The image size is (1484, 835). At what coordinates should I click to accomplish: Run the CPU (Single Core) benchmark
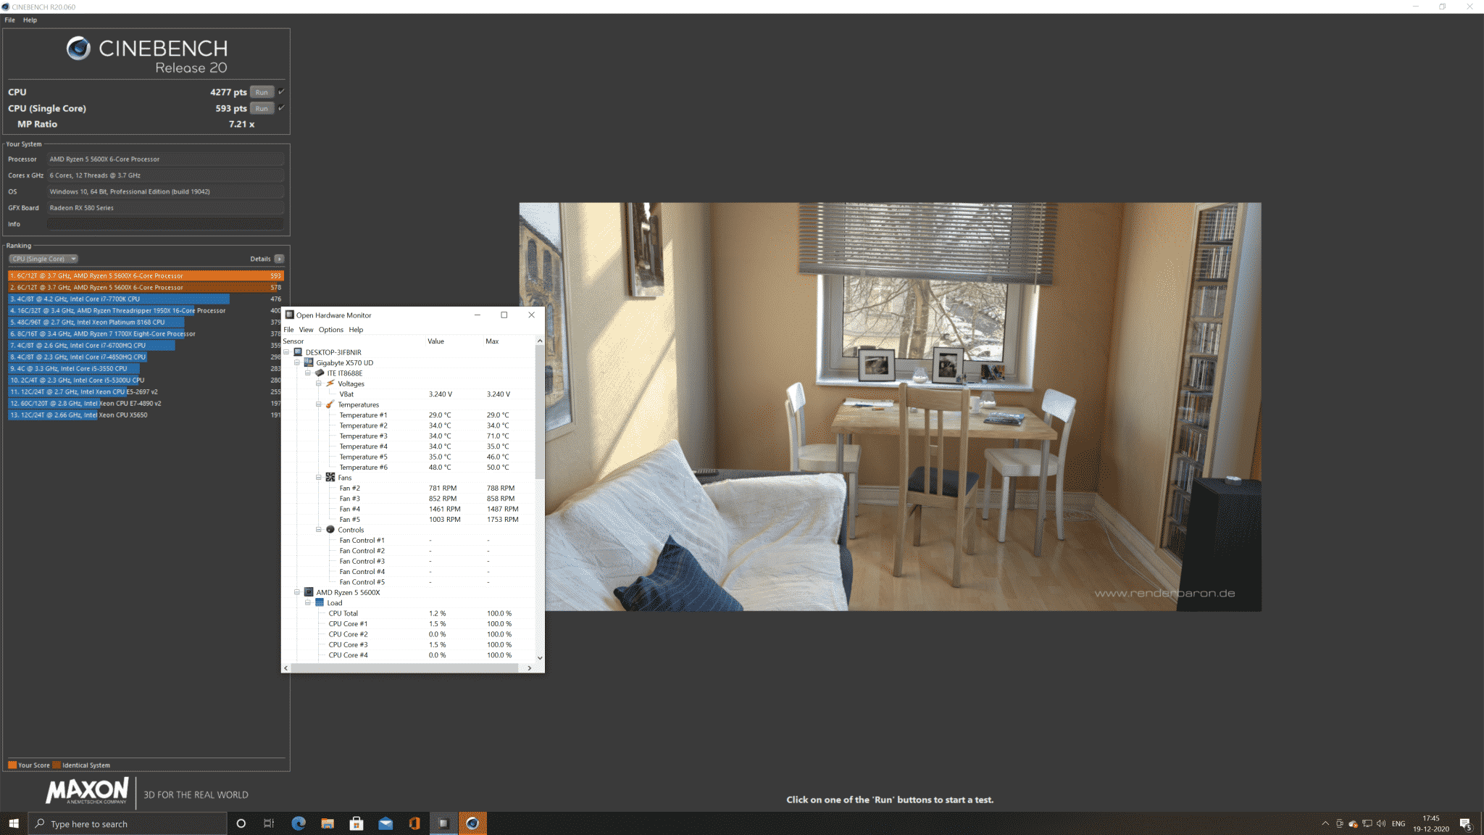[262, 109]
